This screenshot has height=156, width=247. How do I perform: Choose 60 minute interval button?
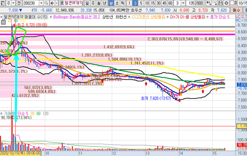(170, 3)
